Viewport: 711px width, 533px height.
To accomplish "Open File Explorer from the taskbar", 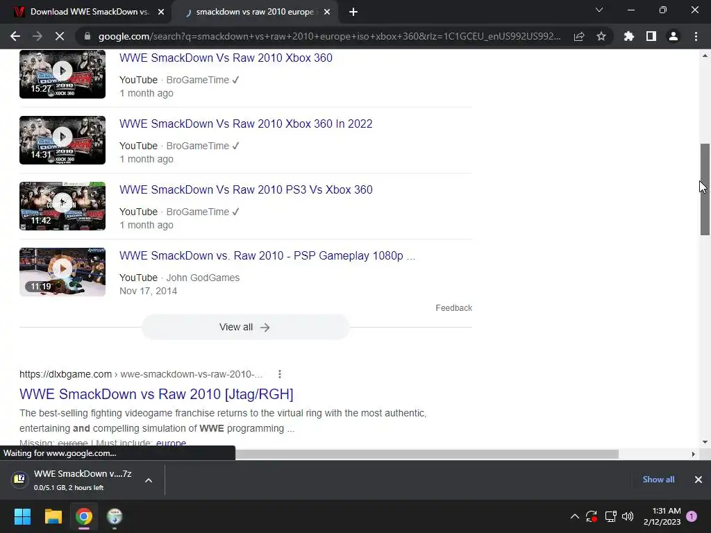I will 53,516.
